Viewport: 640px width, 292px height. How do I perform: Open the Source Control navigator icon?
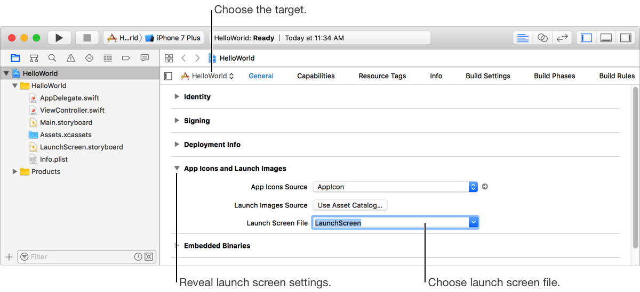point(34,58)
